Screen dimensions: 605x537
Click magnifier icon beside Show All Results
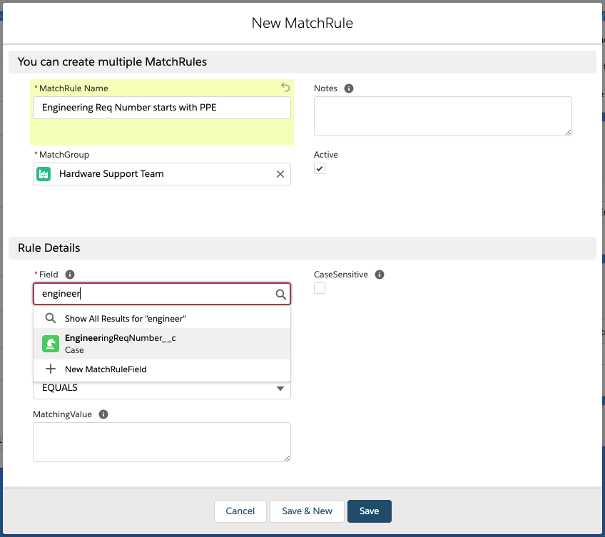[x=51, y=318]
